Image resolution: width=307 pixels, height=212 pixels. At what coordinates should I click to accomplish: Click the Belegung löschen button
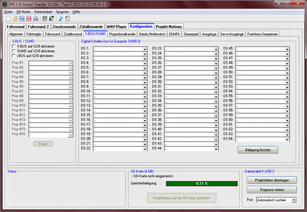pyautogui.click(x=258, y=150)
